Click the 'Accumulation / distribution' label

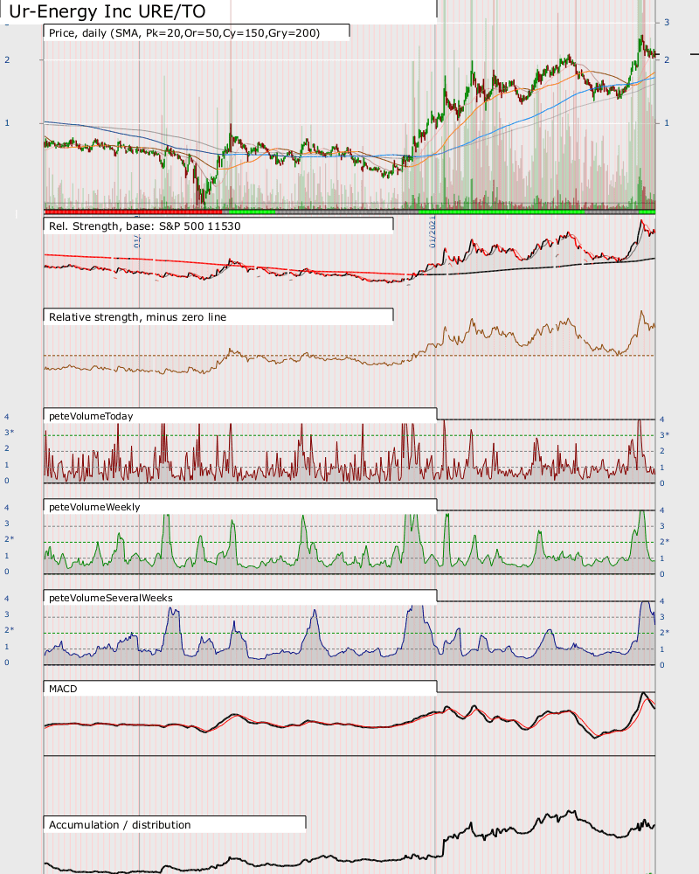click(x=120, y=825)
